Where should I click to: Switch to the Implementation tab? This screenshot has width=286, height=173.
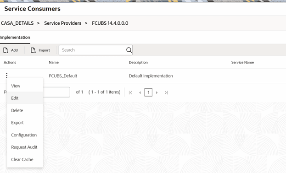click(x=15, y=38)
